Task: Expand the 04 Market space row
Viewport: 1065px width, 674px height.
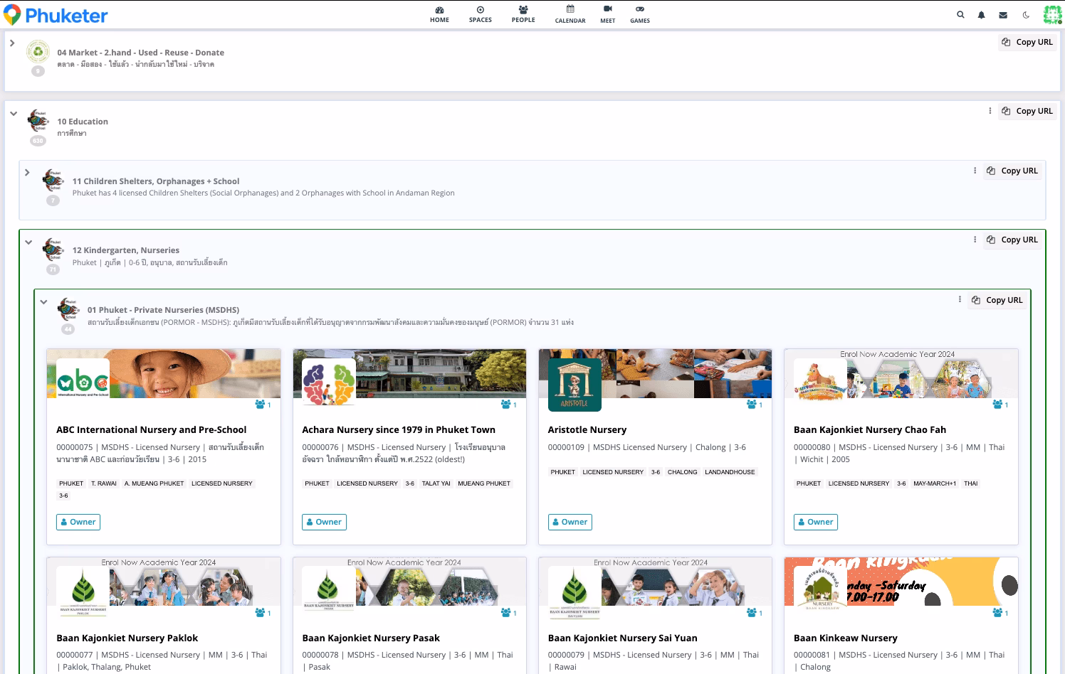Action: [x=12, y=43]
